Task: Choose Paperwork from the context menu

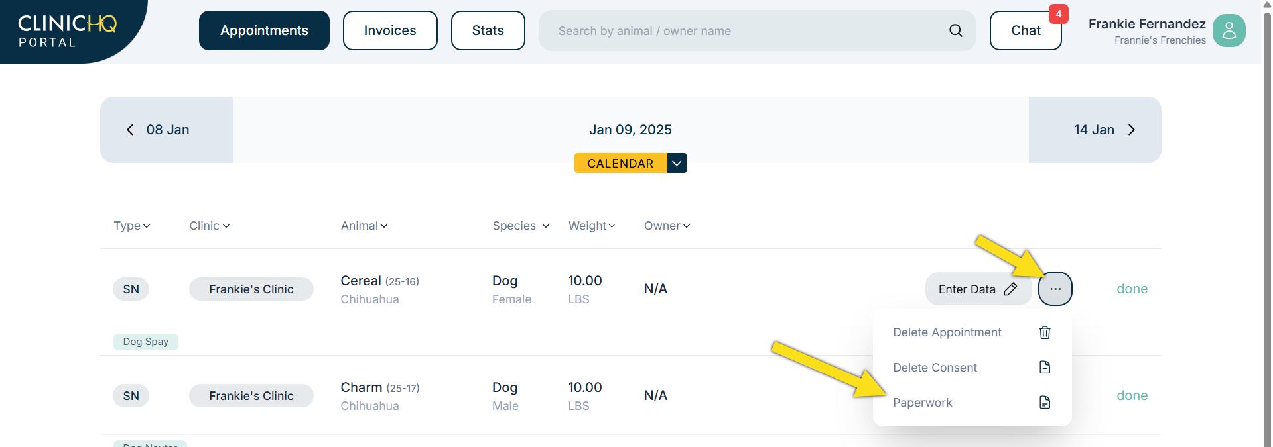Action: (922, 403)
